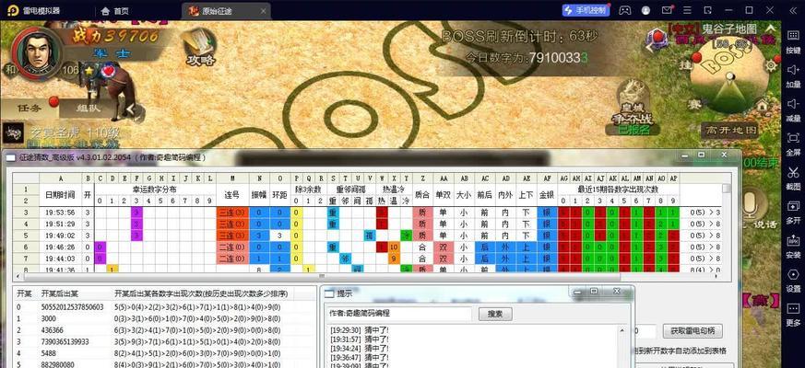Open the 攻略 strategy guide book icon
805x368 pixels.
(200, 47)
